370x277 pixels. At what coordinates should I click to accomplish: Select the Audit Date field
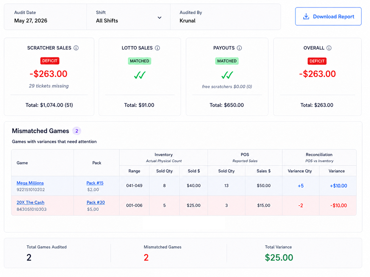pos(45,17)
